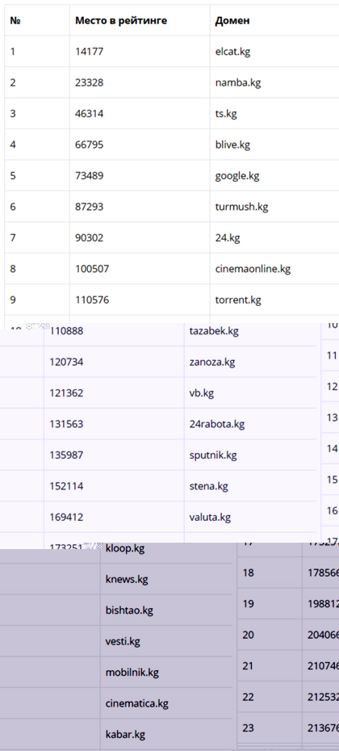Image resolution: width=339 pixels, height=751 pixels.
Task: Click rank value 169412
Action: point(66,517)
